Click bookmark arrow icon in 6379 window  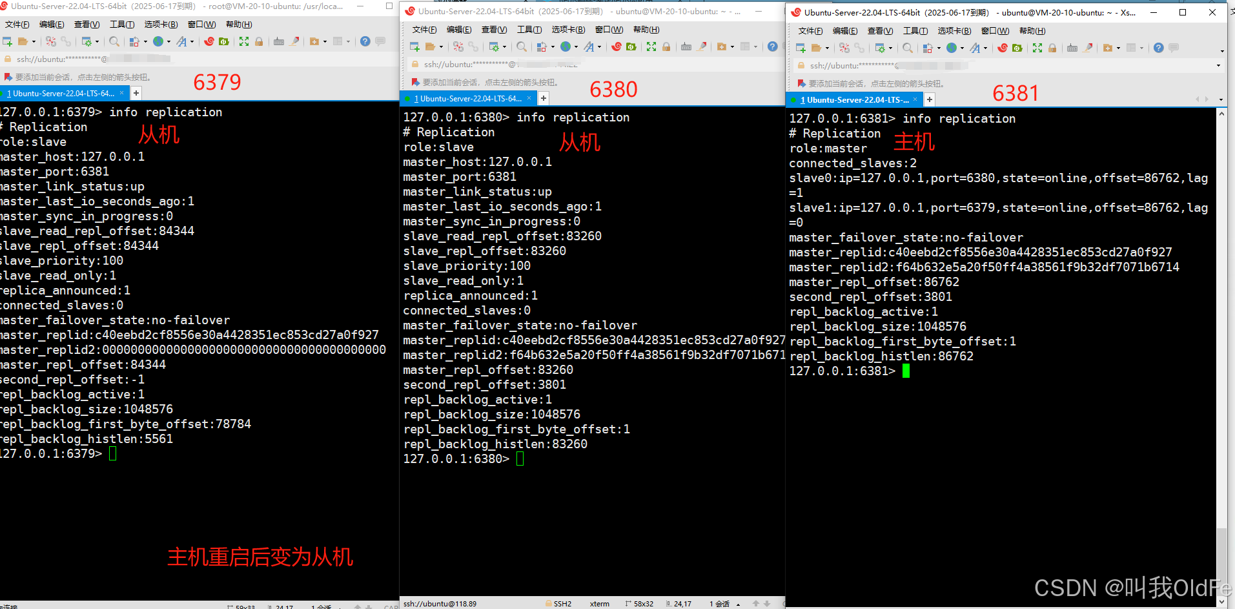[8, 77]
